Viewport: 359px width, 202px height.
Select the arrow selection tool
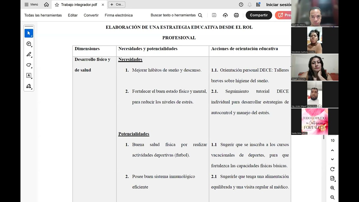click(29, 33)
